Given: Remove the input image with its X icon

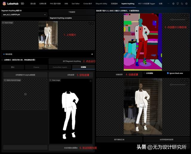Looking at the screenshot, I should pyautogui.click(x=92, y=23).
